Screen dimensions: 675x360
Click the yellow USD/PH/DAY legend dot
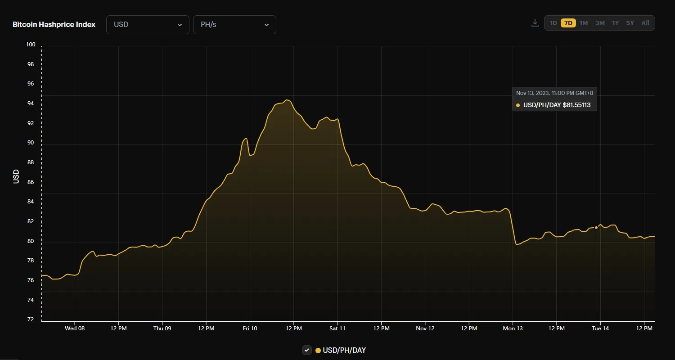[318, 350]
